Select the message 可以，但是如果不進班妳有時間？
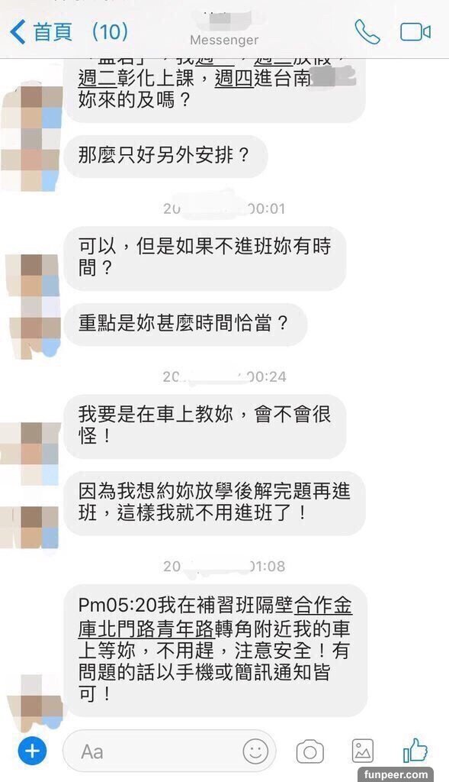 tap(204, 258)
